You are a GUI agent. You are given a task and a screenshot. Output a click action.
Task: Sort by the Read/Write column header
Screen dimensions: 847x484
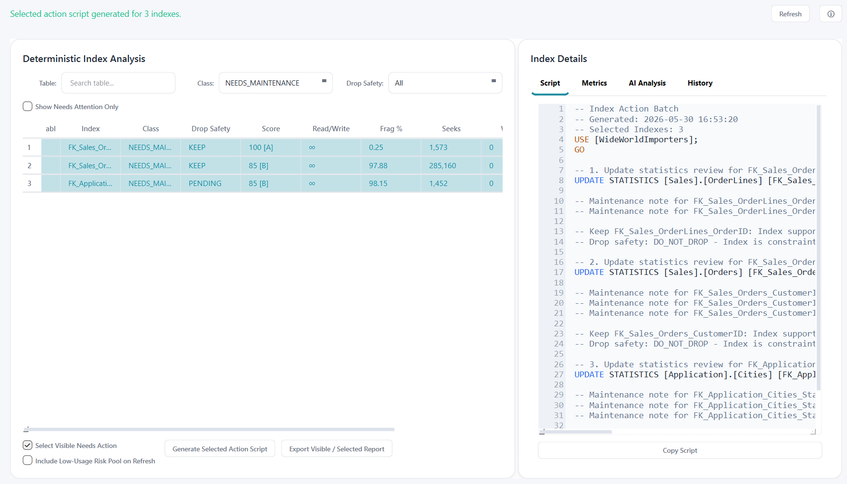pos(331,128)
